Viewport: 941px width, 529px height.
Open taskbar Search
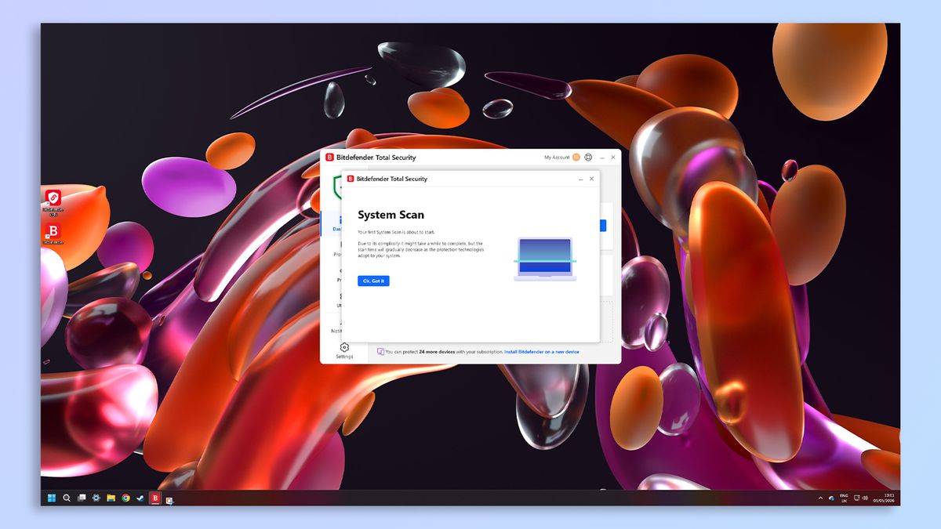tap(67, 498)
